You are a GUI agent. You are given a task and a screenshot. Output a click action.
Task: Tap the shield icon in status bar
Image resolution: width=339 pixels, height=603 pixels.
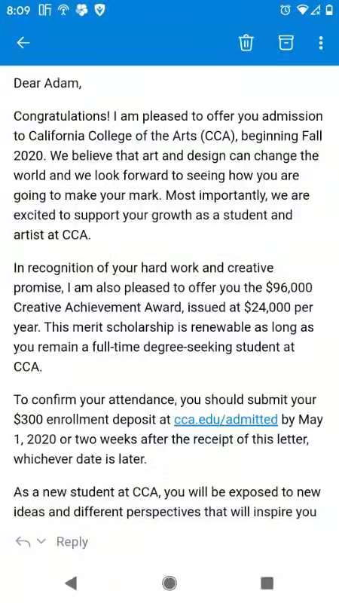[100, 11]
